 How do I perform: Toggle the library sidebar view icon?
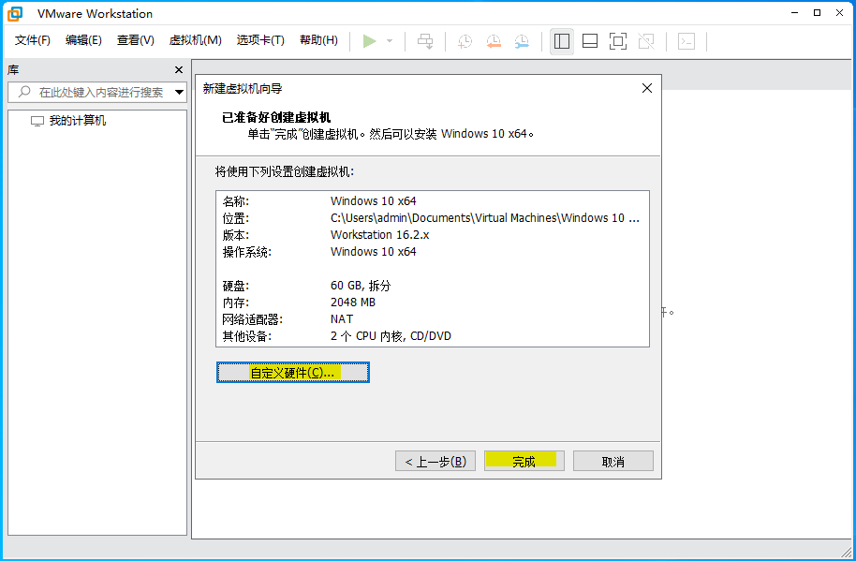[562, 41]
